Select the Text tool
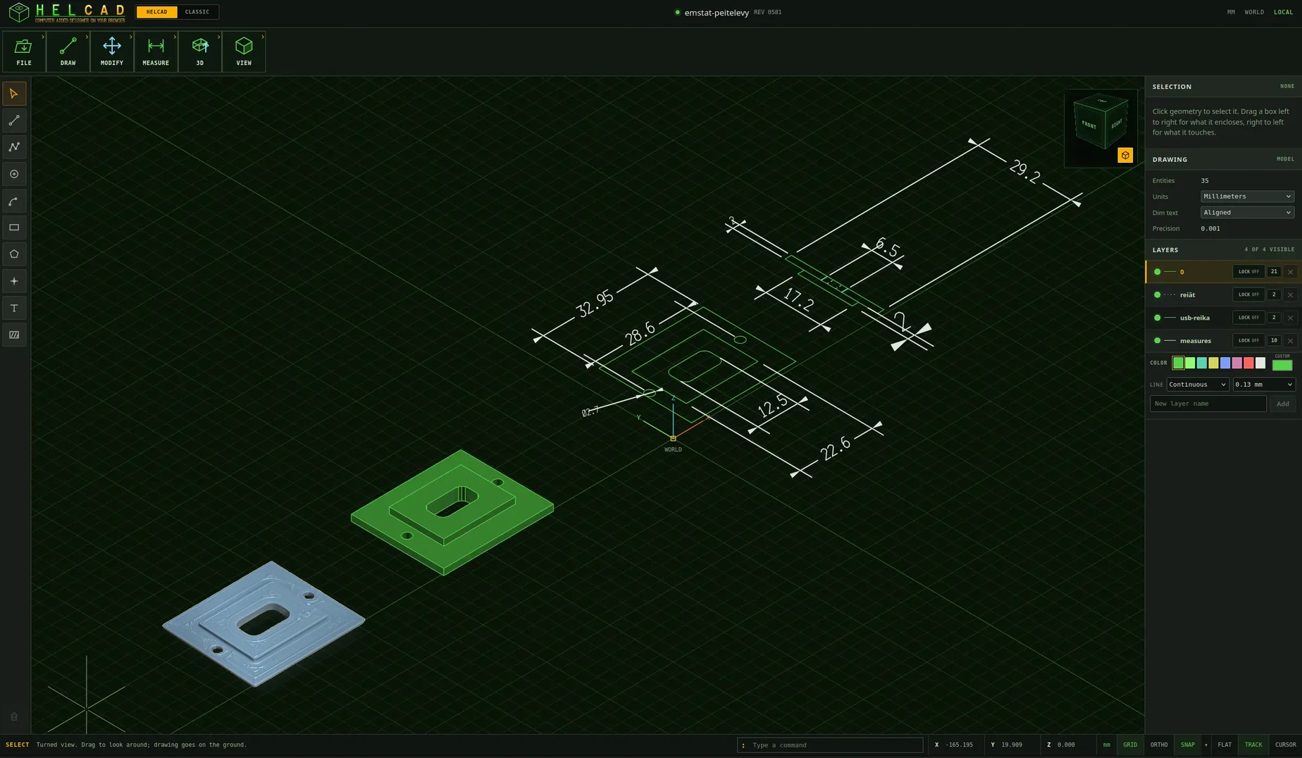Image resolution: width=1302 pixels, height=758 pixels. (14, 308)
